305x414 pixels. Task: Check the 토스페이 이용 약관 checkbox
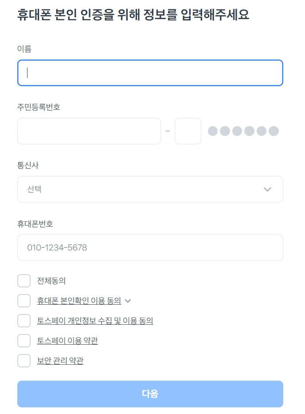[x=24, y=341]
